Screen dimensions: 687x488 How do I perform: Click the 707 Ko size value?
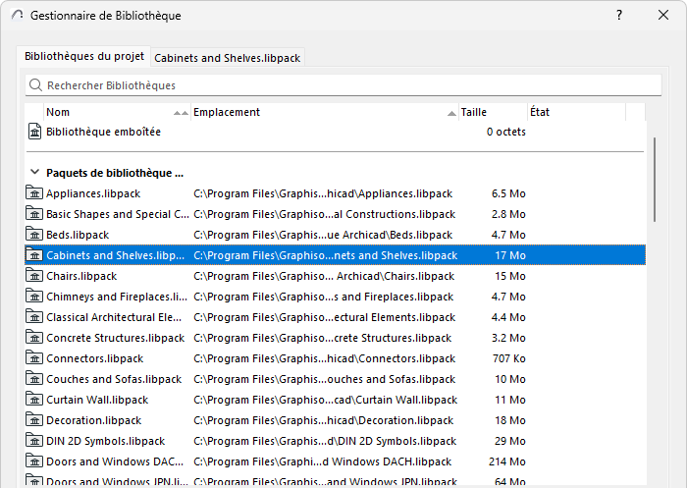click(508, 358)
